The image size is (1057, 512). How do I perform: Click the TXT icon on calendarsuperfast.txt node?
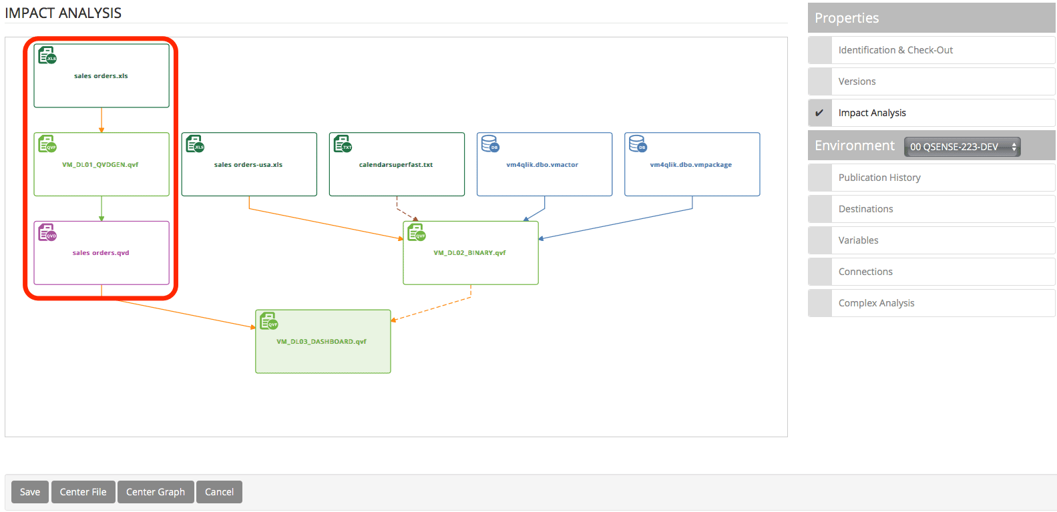[x=342, y=144]
